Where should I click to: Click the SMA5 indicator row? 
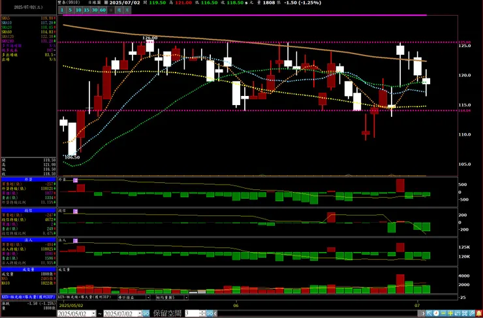click(x=29, y=18)
